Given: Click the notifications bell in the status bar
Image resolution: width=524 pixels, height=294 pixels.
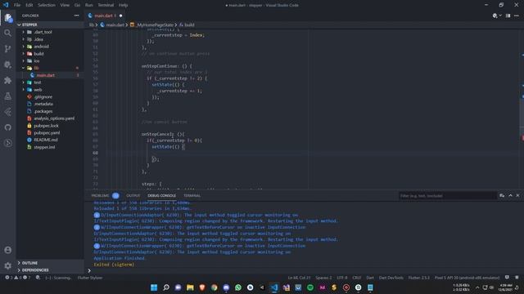Looking at the screenshot, I should coord(517,278).
